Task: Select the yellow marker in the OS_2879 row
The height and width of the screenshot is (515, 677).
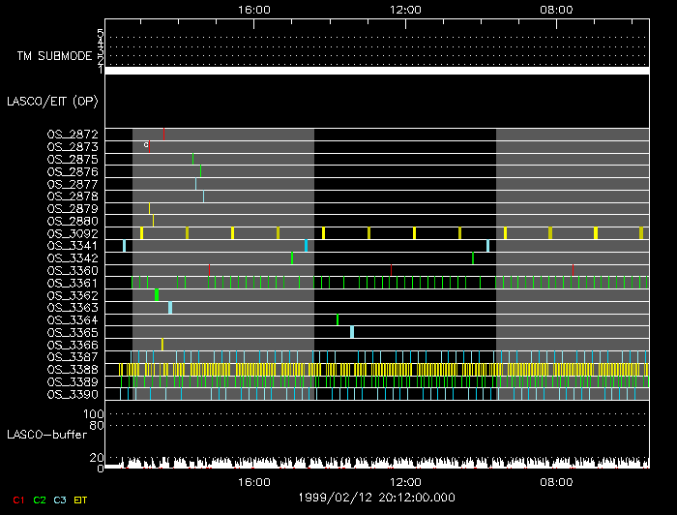Action: coord(149,208)
